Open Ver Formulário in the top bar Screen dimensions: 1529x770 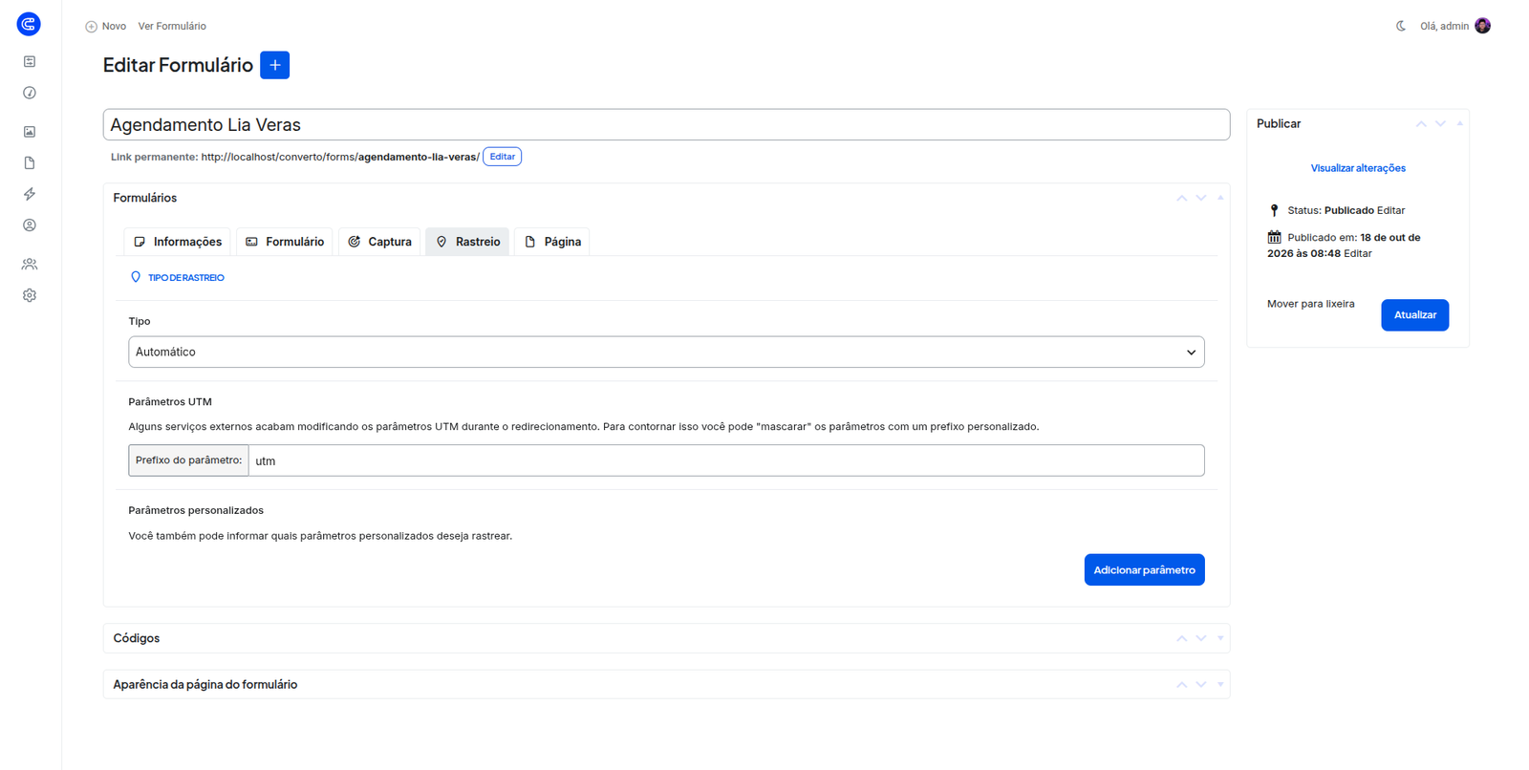[172, 26]
